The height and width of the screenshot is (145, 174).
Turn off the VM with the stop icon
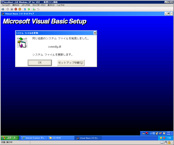pyautogui.click(x=12, y=9)
